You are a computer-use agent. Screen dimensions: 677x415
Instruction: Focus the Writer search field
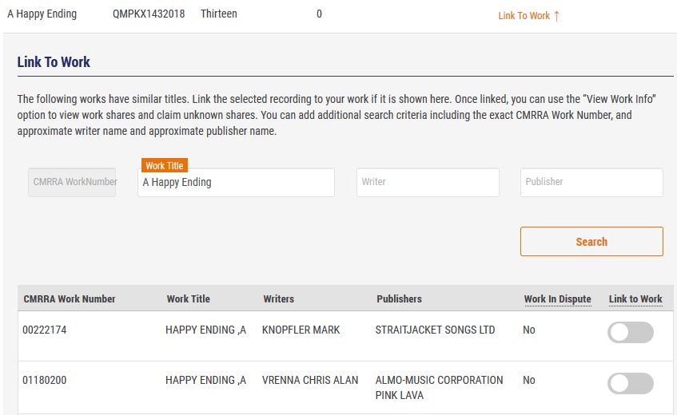point(428,182)
